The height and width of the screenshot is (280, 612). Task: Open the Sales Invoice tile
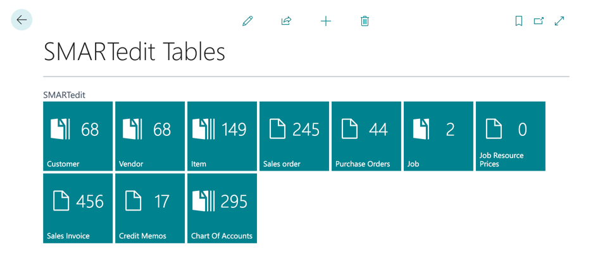(78, 208)
